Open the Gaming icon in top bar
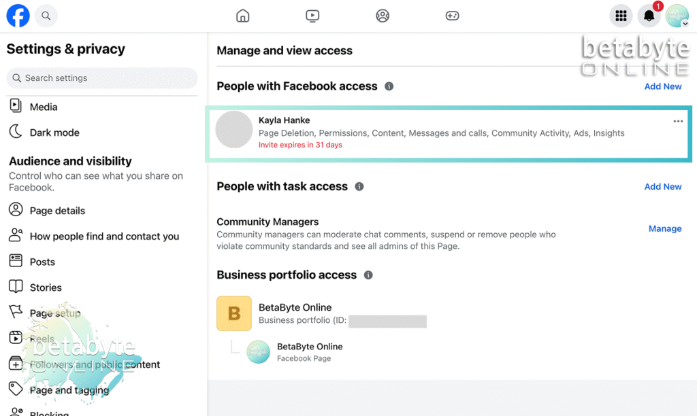697x416 pixels. (x=452, y=16)
